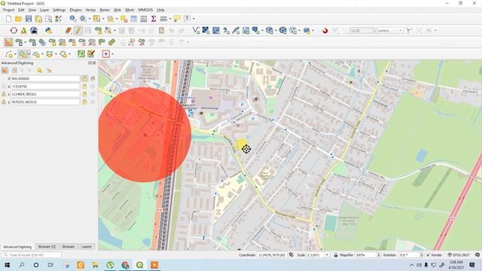The height and width of the screenshot is (271, 482).
Task: Open the Vector menu
Action: coord(90,10)
